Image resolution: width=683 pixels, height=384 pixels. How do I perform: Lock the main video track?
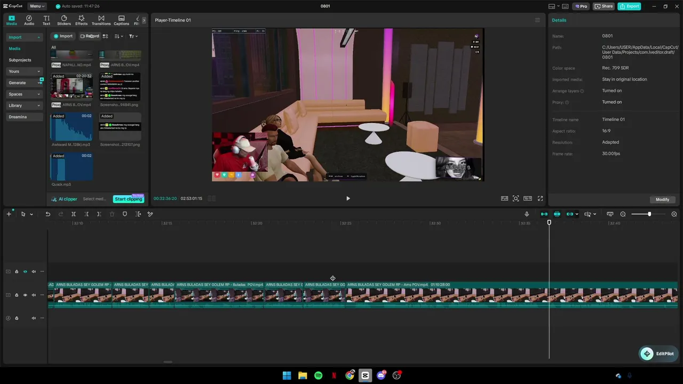click(x=17, y=295)
